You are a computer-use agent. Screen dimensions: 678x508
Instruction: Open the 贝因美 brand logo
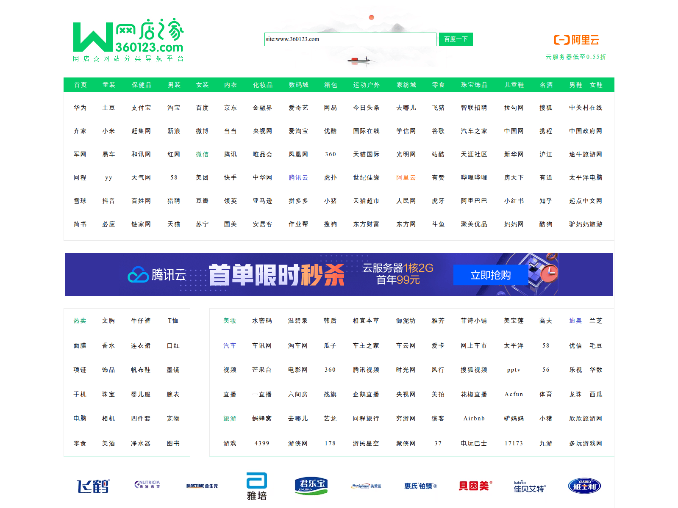475,486
